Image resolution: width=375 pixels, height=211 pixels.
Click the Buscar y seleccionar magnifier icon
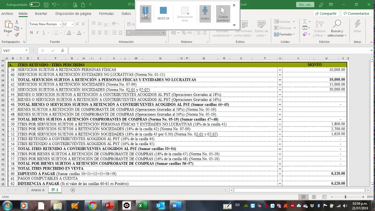(x=337, y=24)
